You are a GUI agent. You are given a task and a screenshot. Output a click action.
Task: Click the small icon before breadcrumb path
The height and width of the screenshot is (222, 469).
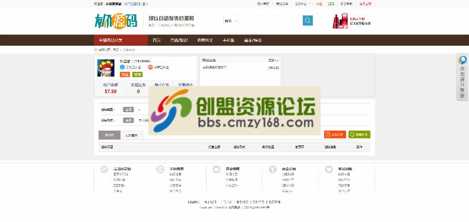coord(96,50)
